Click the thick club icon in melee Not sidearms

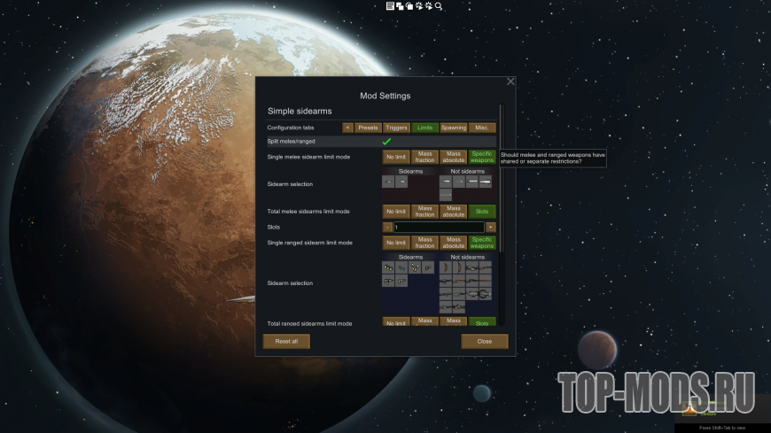point(486,182)
